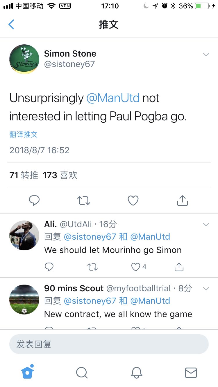Viewport: 218px width, 387px height.
Task: Expand options chevron on Ali.'s reply
Action: click(206, 224)
